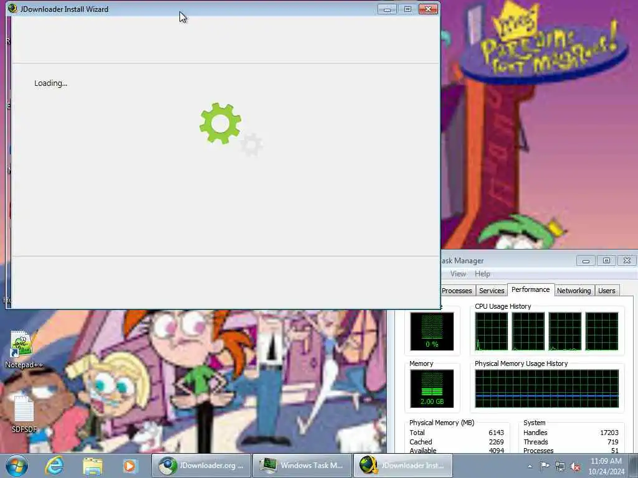The width and height of the screenshot is (638, 478).
Task: Click the date 10/24/2024 in the tray
Action: click(x=606, y=472)
